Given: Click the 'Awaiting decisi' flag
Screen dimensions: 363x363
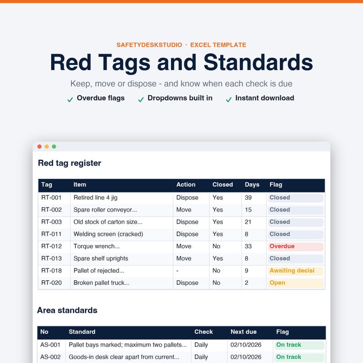Looking at the screenshot, I should tap(295, 271).
